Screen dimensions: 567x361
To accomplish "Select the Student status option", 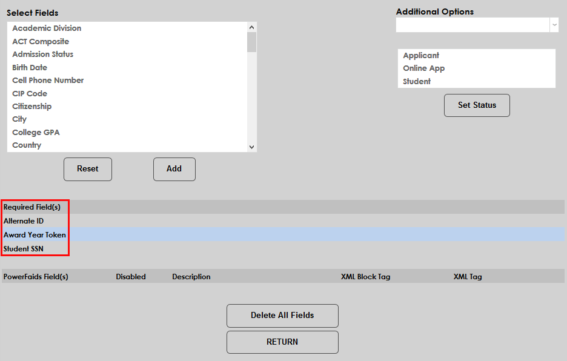I will pos(416,81).
